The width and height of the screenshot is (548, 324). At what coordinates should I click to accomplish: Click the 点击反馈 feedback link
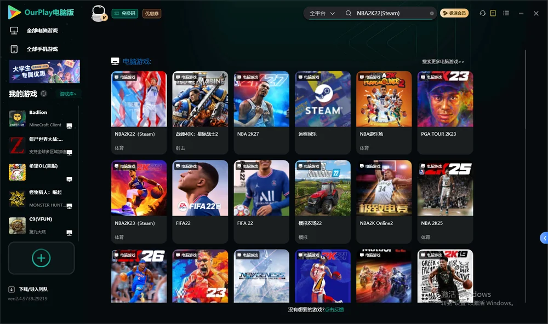point(334,310)
